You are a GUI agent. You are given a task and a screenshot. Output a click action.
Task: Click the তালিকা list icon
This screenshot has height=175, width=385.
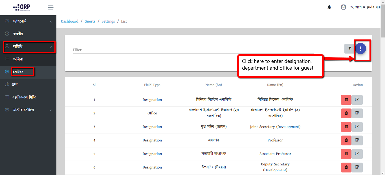(7, 59)
